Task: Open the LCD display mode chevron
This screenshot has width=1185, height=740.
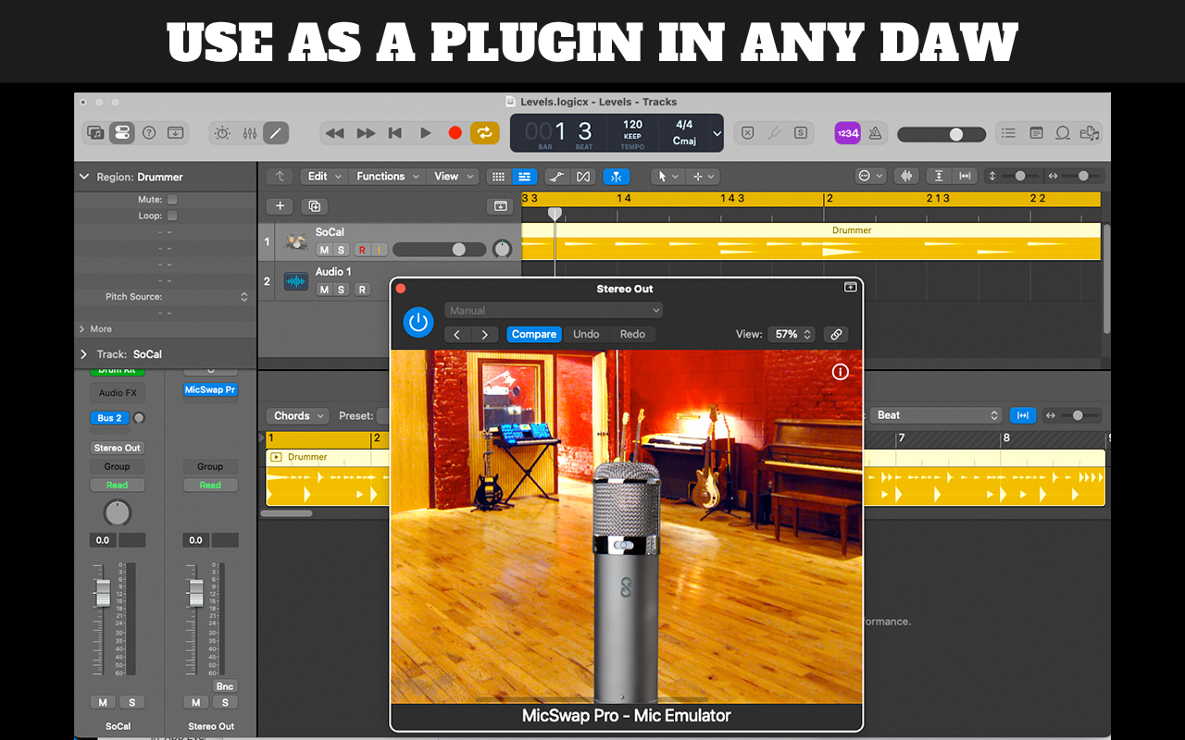Action: pyautogui.click(x=717, y=133)
